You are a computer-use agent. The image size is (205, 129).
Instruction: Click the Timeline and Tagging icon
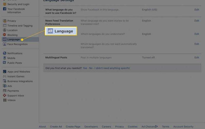(x=5, y=25)
